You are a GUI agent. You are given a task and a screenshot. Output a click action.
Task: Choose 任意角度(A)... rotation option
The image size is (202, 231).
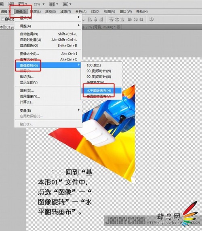click(101, 82)
